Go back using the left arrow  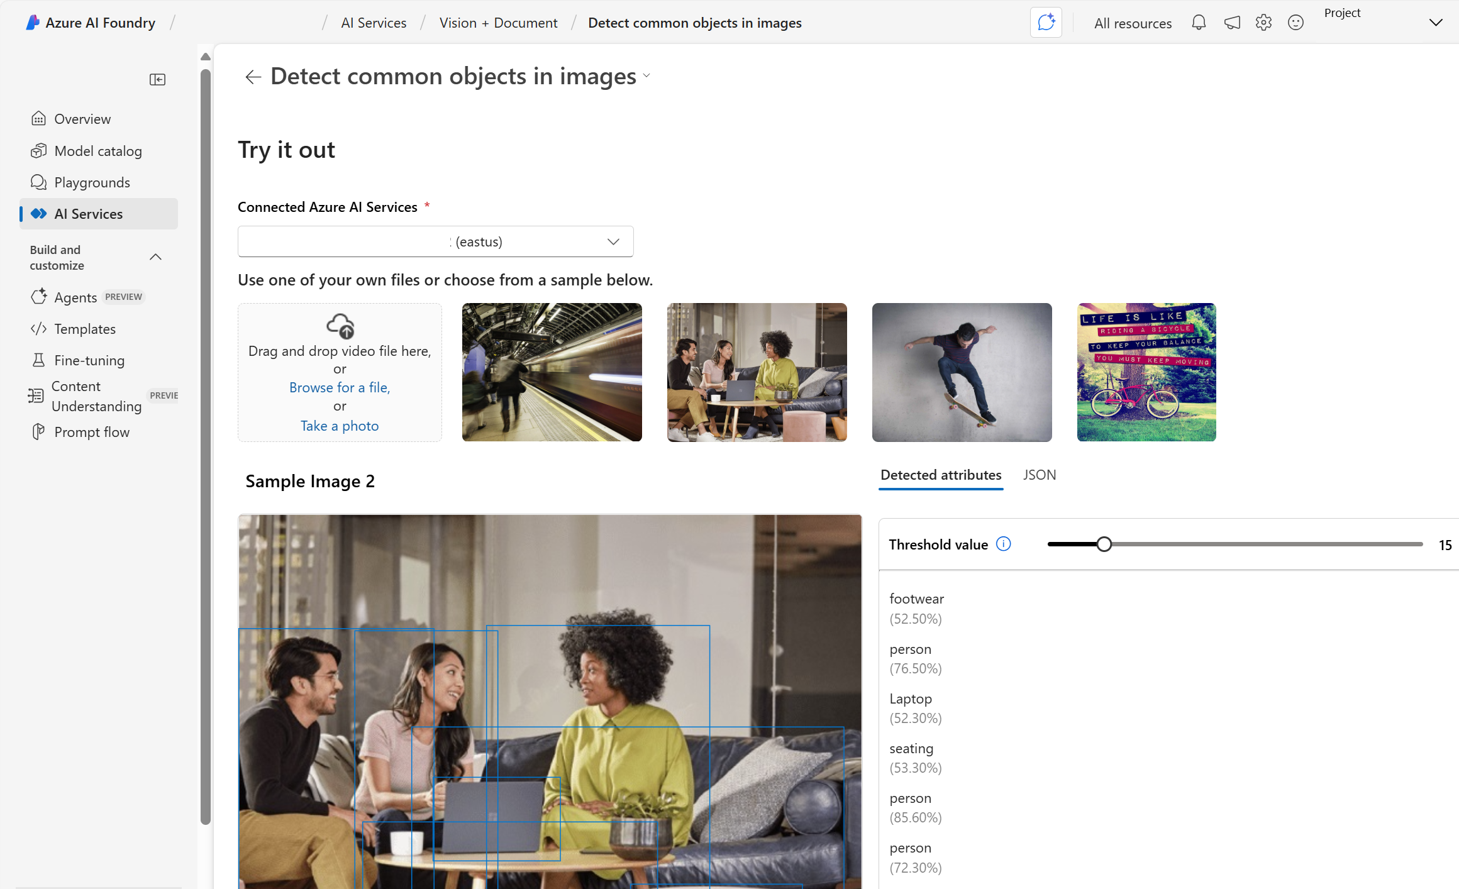click(x=253, y=77)
